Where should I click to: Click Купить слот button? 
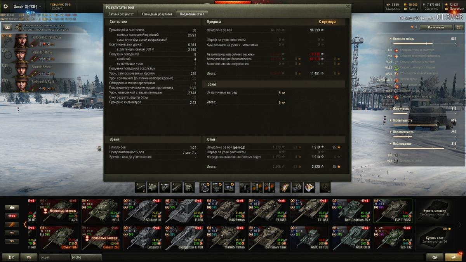(x=435, y=238)
